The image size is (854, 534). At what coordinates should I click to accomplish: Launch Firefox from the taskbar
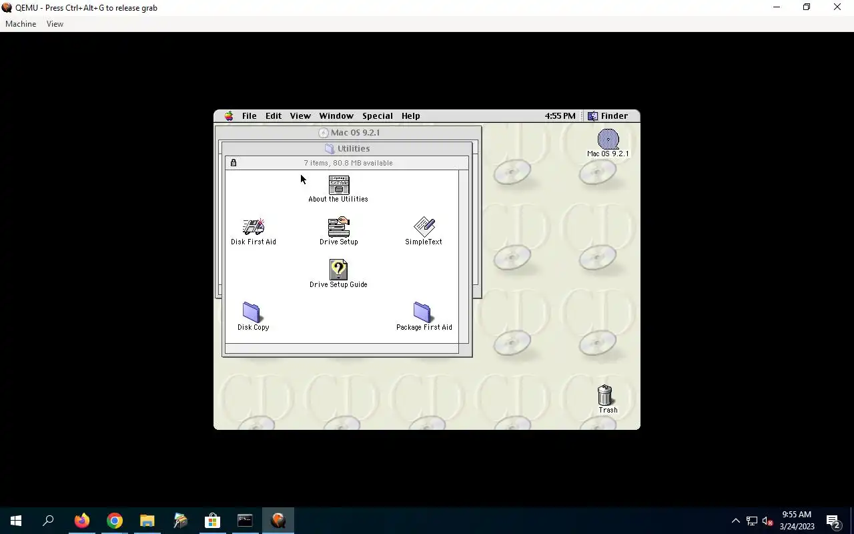pyautogui.click(x=82, y=521)
